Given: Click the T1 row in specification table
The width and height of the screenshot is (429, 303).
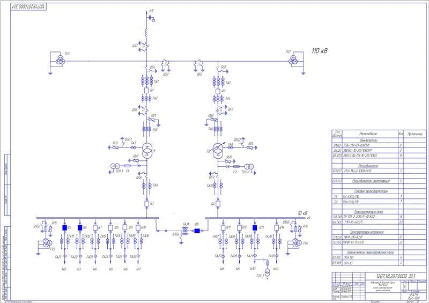Looking at the screenshot, I should 379,196.
